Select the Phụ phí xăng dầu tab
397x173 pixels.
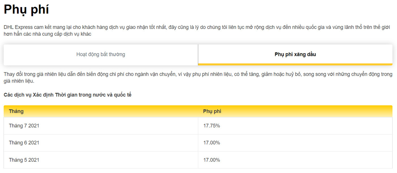(x=295, y=54)
